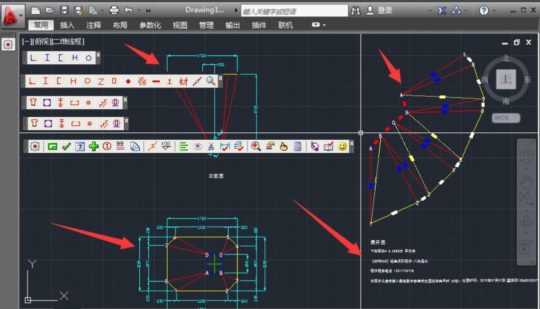Viewport: 540px width, 309px height.
Task: Click the keyword search input field
Action: pos(294,10)
